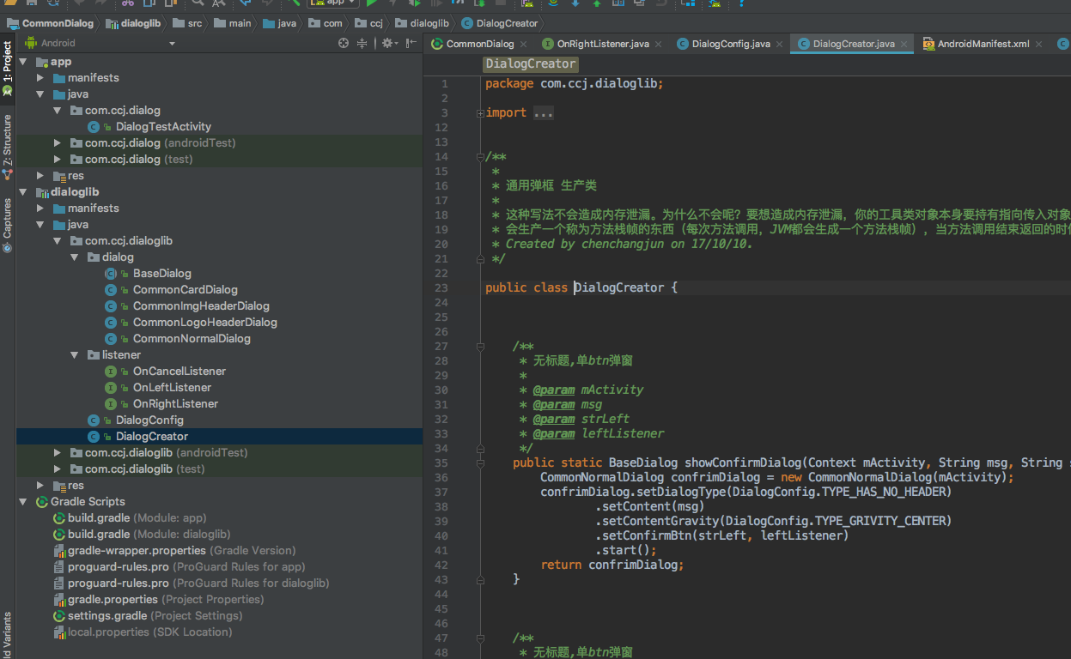Open the Project panel gear settings menu
The width and height of the screenshot is (1071, 659).
pyautogui.click(x=388, y=43)
